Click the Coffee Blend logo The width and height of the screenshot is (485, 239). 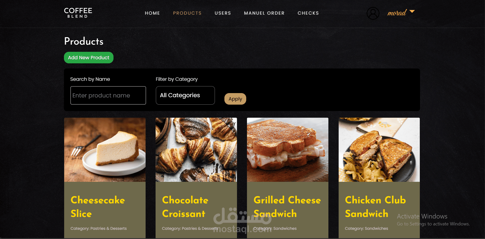pyautogui.click(x=78, y=13)
